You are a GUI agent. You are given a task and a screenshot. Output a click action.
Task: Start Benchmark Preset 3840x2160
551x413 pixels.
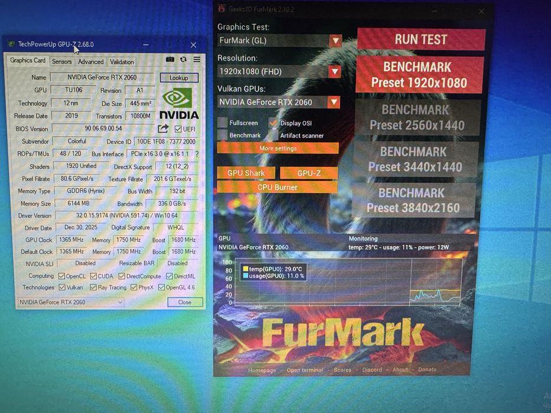coord(413,200)
